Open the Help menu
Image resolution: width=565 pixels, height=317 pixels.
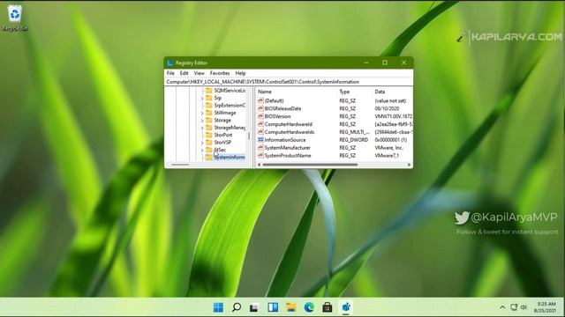(240, 73)
